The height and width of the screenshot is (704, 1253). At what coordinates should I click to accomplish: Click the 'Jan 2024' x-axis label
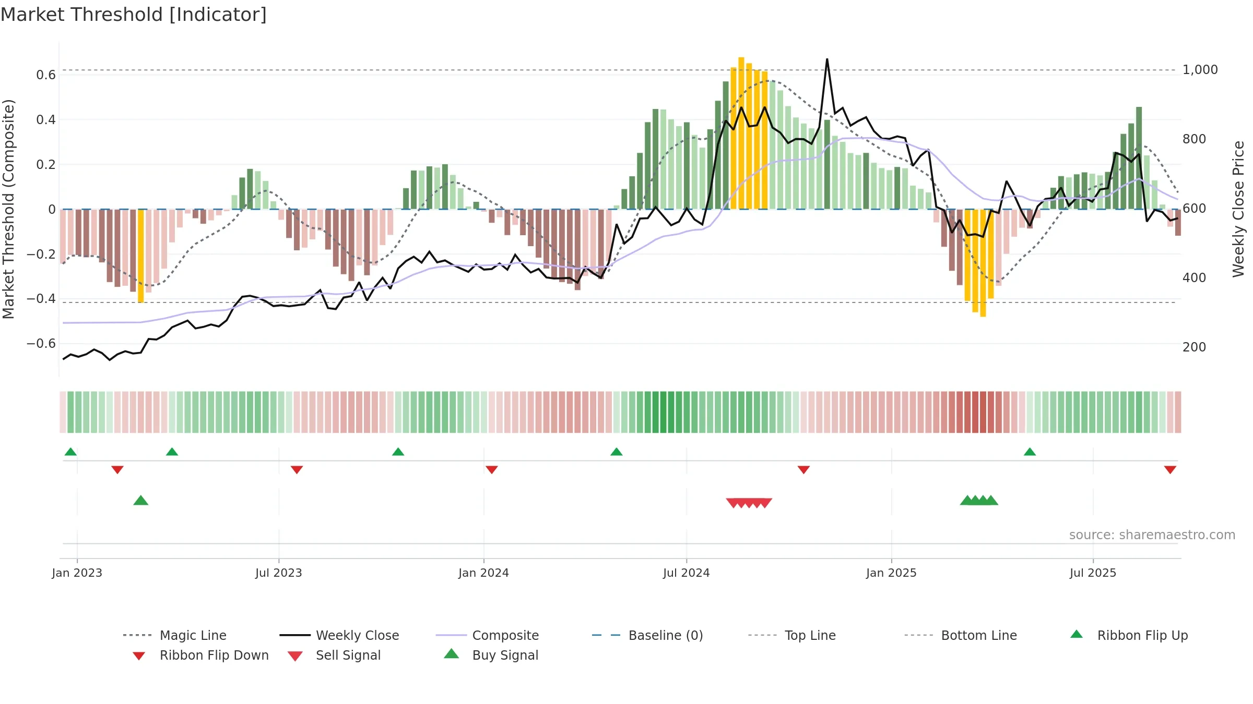(x=483, y=573)
